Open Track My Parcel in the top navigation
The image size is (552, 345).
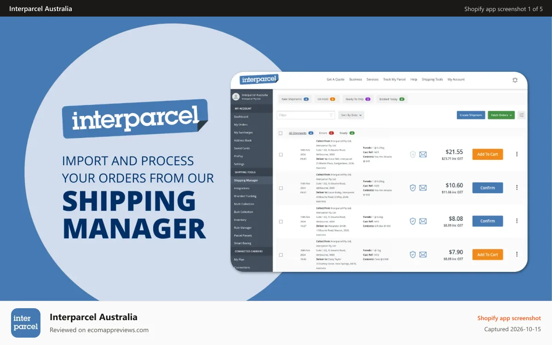(x=394, y=80)
